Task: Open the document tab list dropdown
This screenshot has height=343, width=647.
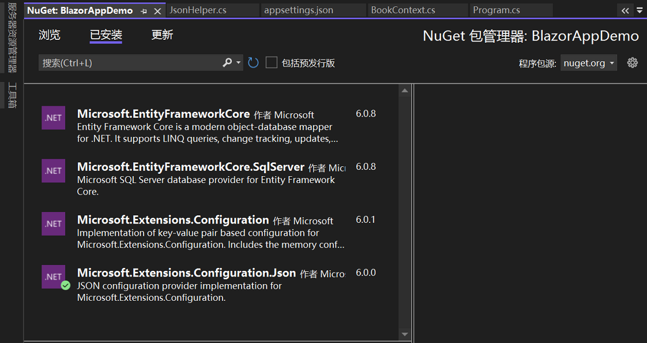Action: 640,10
